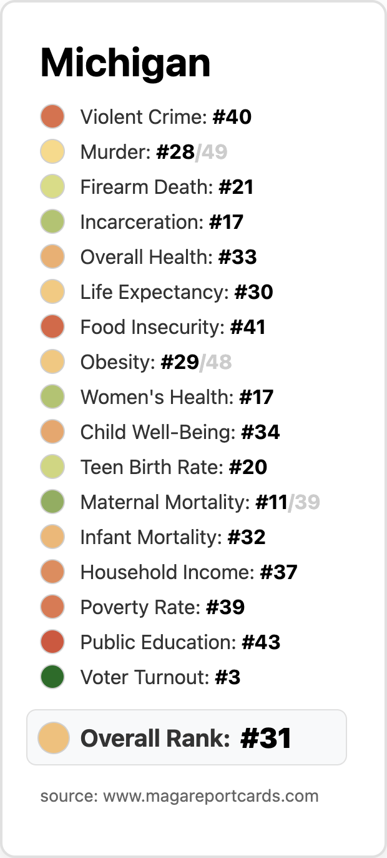
Task: Click the Violent Crime colored dot
Action: coord(52,117)
